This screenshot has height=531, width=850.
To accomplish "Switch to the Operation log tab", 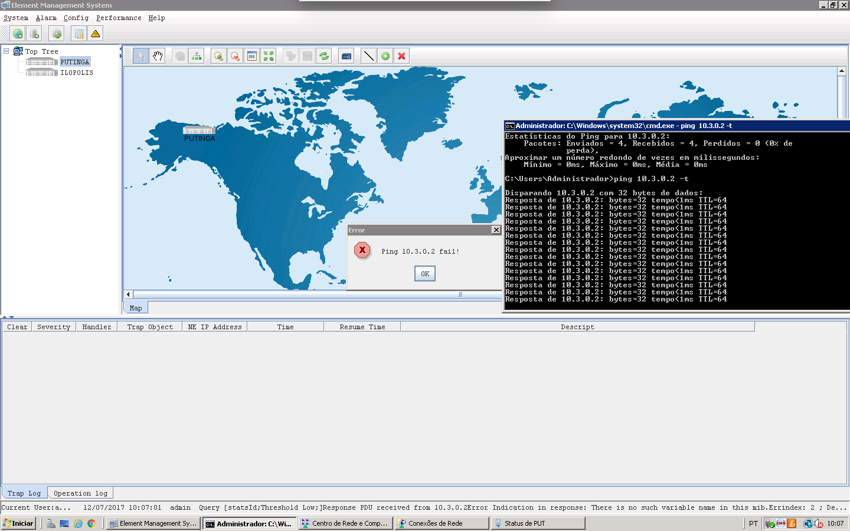I will tap(80, 493).
